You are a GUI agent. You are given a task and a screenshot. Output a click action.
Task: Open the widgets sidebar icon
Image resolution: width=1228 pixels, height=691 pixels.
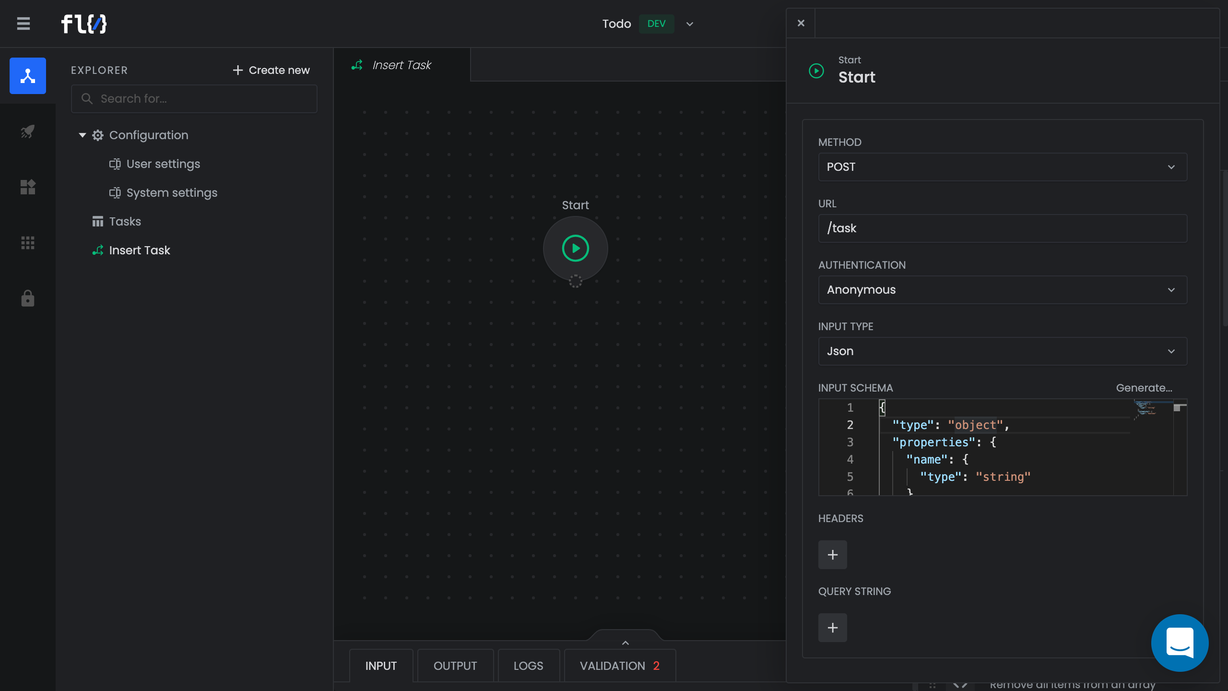28,187
